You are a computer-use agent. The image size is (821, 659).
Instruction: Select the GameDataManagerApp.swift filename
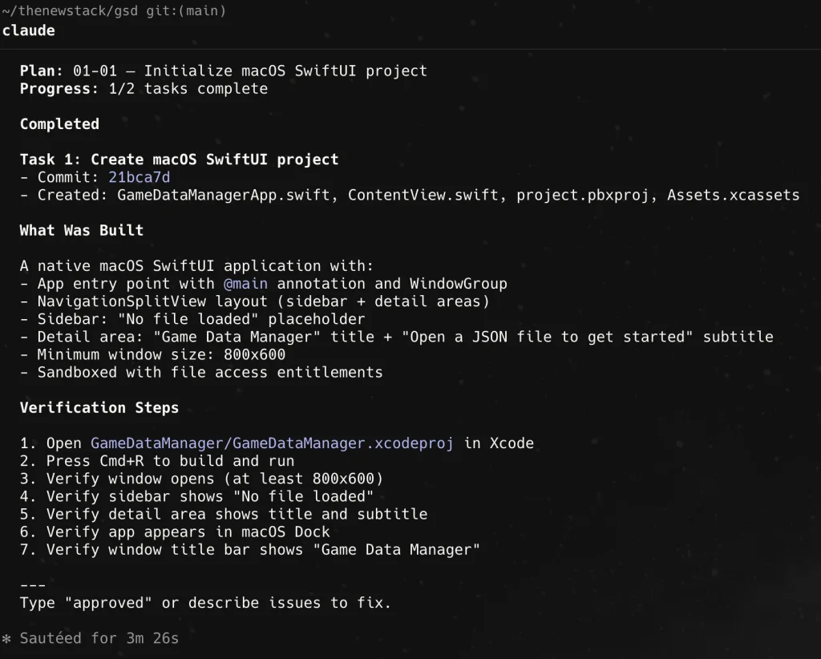point(229,195)
